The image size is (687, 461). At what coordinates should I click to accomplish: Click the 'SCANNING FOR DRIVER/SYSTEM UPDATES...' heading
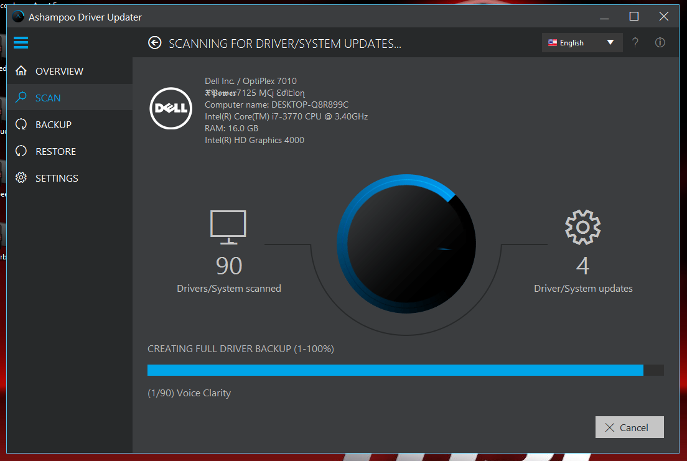pos(285,44)
